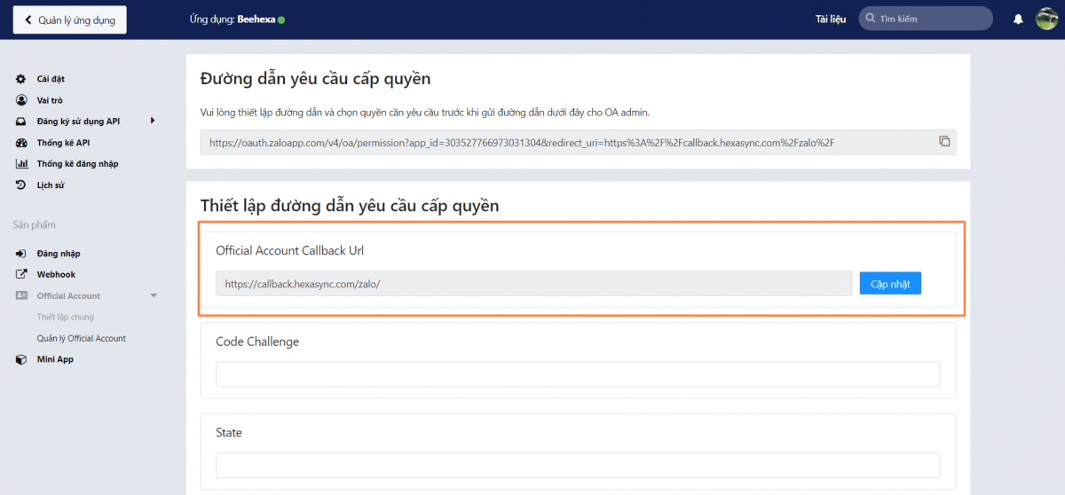This screenshot has width=1065, height=495.
Task: Click the user avatar in the top bar
Action: pos(1046,19)
